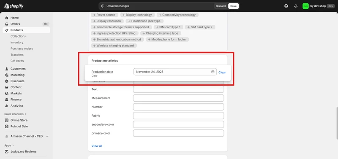This screenshot has width=338, height=159.
Task: Click the Production date metafield label
Action: pos(102,72)
